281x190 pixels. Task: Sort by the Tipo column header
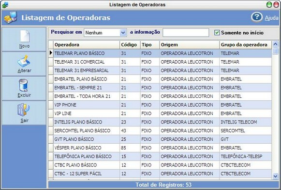[150, 45]
